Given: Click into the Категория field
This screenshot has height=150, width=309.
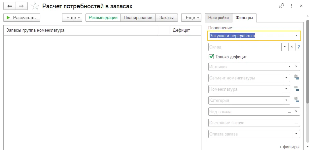Looking at the screenshot, I should pyautogui.click(x=246, y=101).
